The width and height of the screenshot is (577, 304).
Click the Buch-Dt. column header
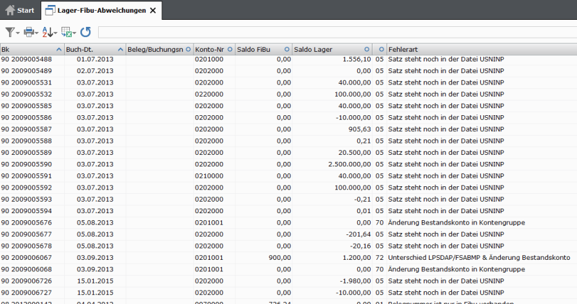(x=95, y=49)
